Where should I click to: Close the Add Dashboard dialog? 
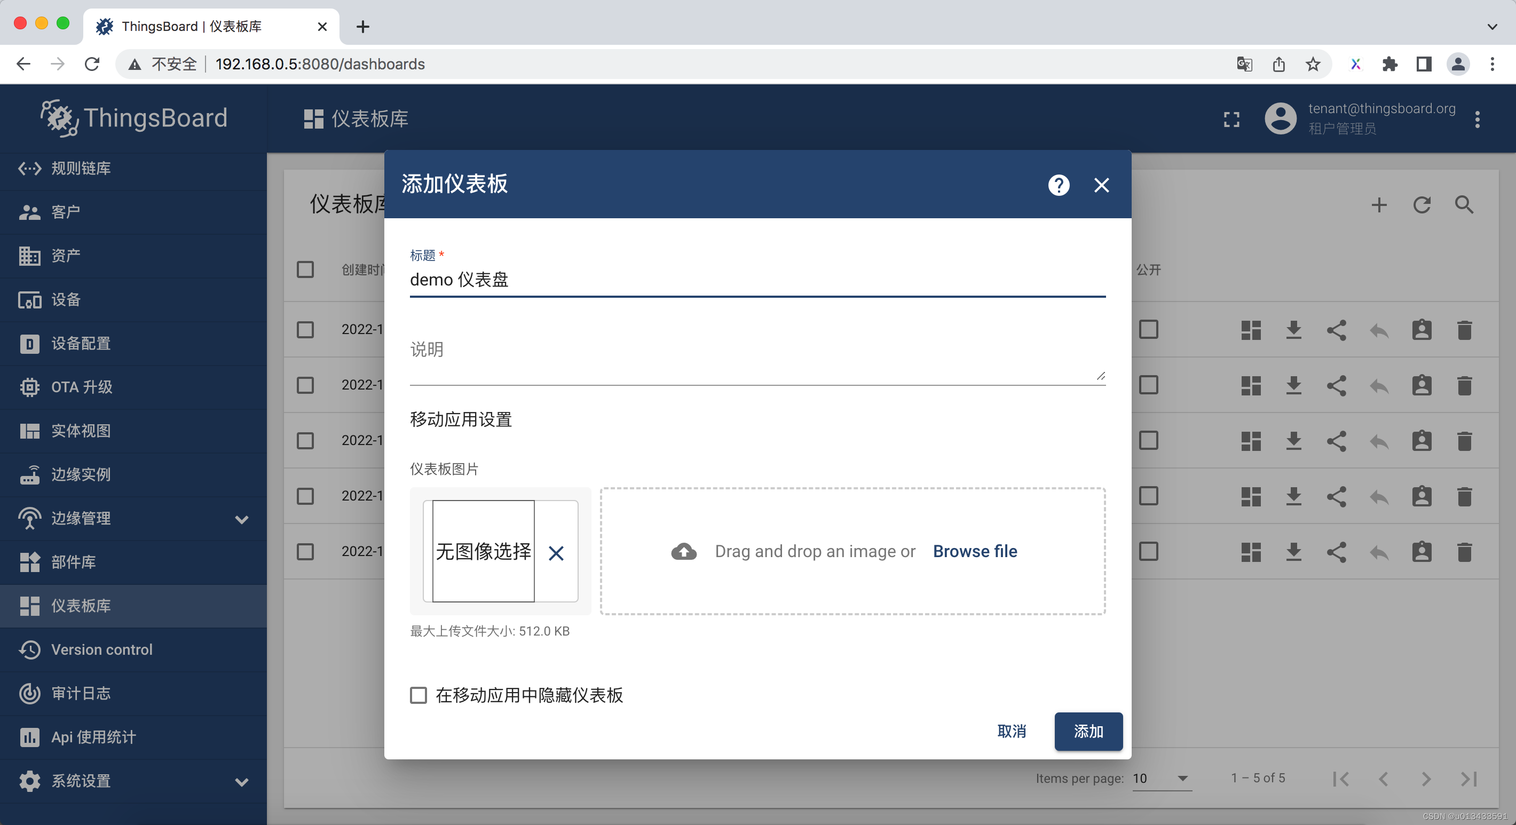pyautogui.click(x=1101, y=185)
